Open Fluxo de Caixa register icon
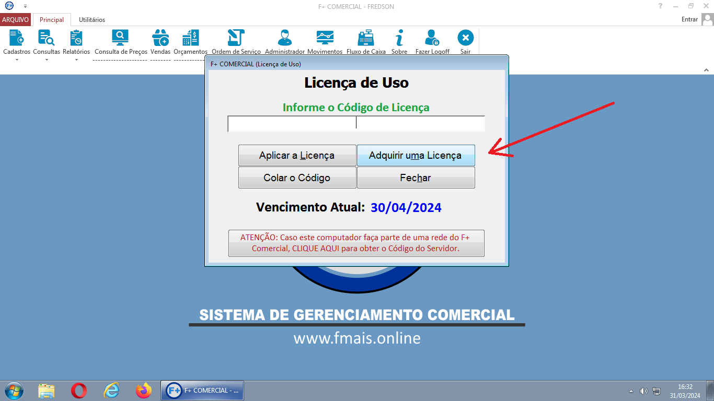This screenshot has width=714, height=401. point(366,38)
